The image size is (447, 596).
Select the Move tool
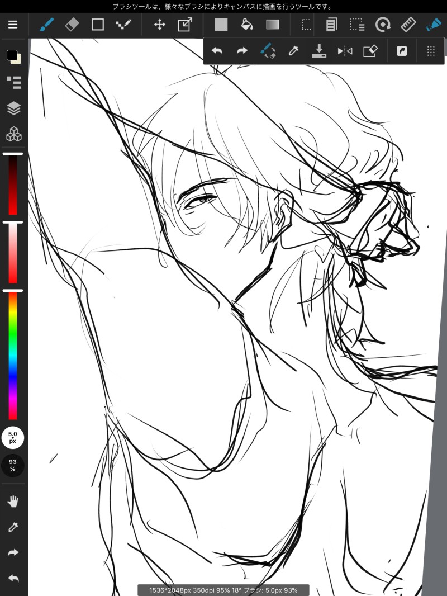[x=159, y=25]
